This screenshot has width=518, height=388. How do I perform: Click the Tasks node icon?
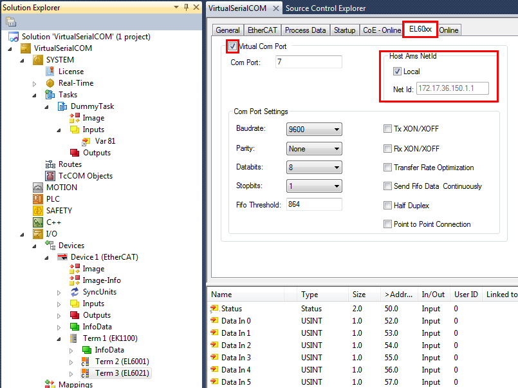pyautogui.click(x=50, y=95)
